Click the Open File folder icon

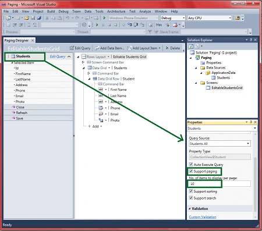point(27,18)
